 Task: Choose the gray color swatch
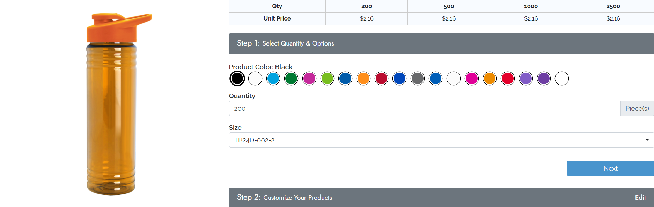(x=418, y=79)
